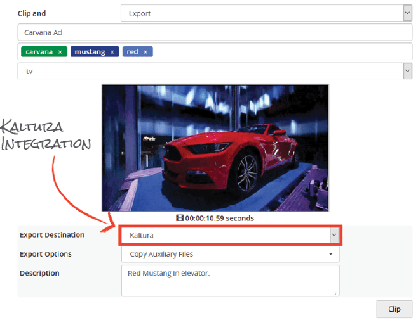Open Export Destination dropdown showing Kaltura

coord(230,235)
